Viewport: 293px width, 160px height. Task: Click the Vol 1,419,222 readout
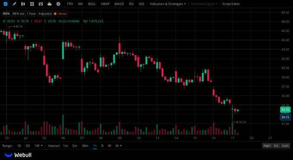point(93,21)
